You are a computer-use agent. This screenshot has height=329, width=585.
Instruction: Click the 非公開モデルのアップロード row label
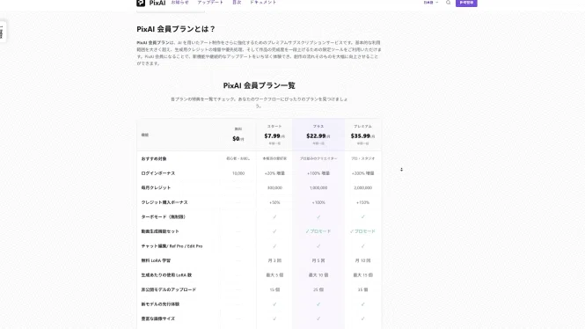168,289
